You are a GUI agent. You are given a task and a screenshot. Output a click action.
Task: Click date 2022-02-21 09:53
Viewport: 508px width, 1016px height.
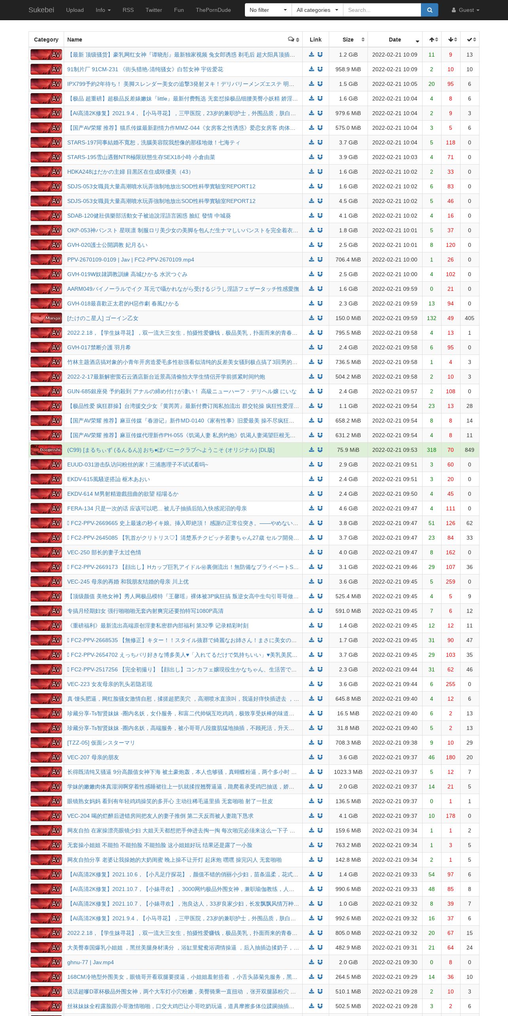point(395,450)
